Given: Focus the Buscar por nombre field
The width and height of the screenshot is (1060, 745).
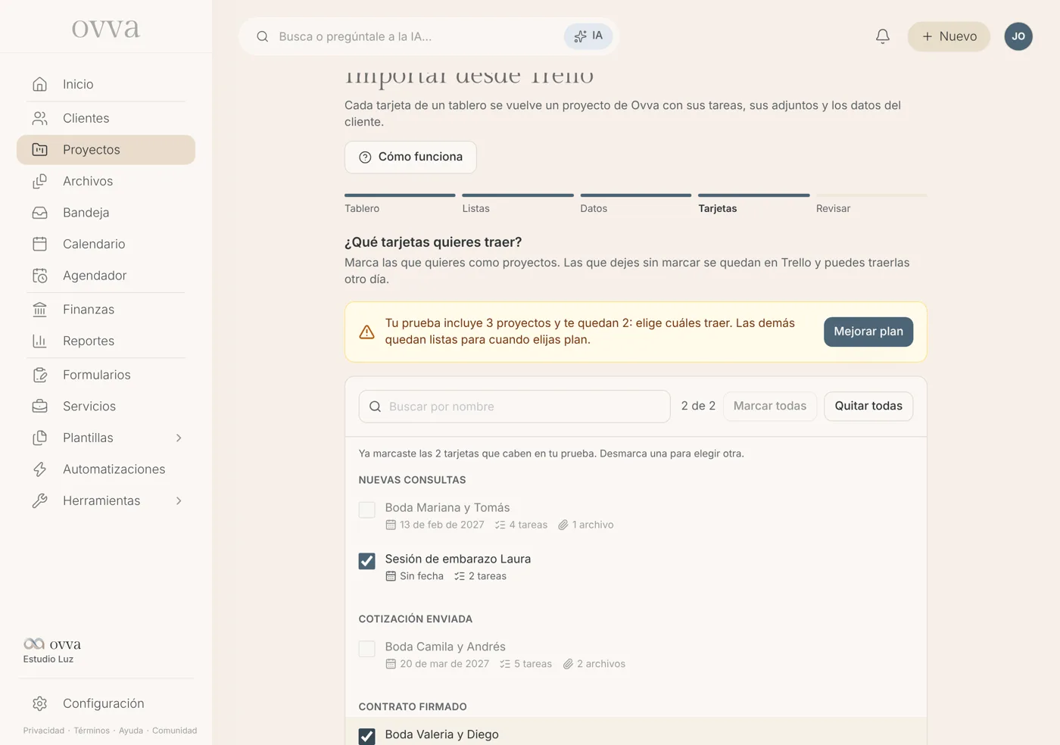Looking at the screenshot, I should (515, 407).
